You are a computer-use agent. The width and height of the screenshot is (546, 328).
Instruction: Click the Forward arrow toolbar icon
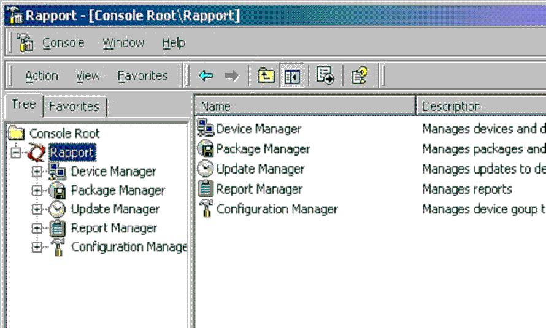(231, 75)
